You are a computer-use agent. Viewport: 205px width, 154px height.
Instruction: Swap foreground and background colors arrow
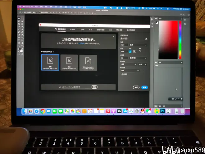22,49
